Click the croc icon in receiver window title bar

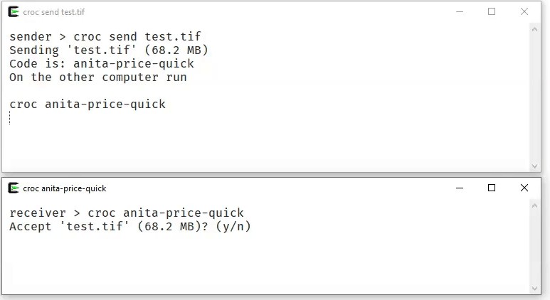point(13,188)
